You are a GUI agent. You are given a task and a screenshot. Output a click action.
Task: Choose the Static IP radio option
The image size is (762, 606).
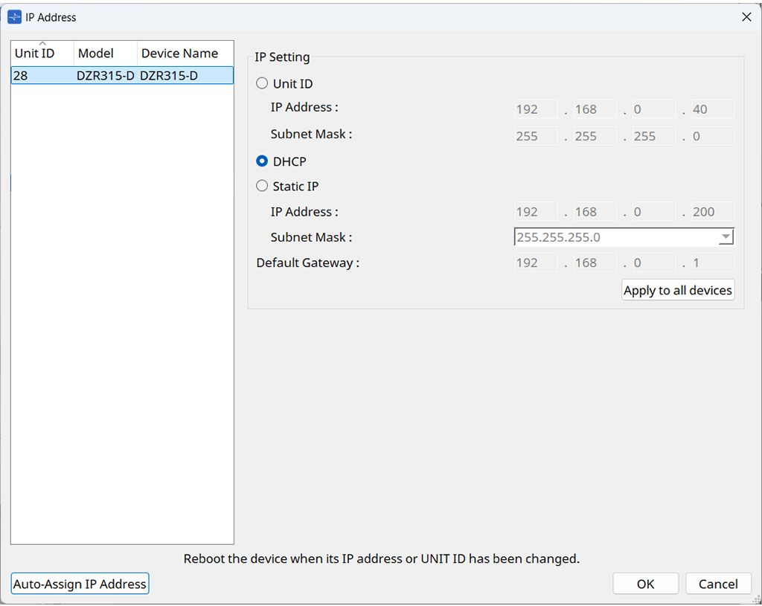(262, 187)
